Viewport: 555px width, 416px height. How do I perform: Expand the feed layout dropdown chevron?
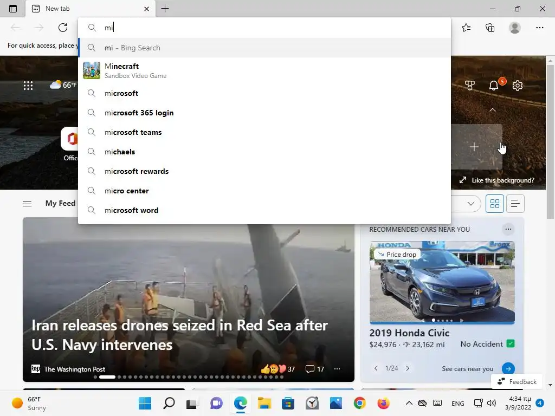click(471, 204)
